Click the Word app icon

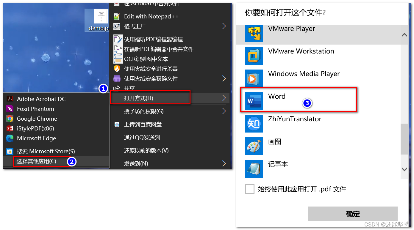pyautogui.click(x=254, y=101)
